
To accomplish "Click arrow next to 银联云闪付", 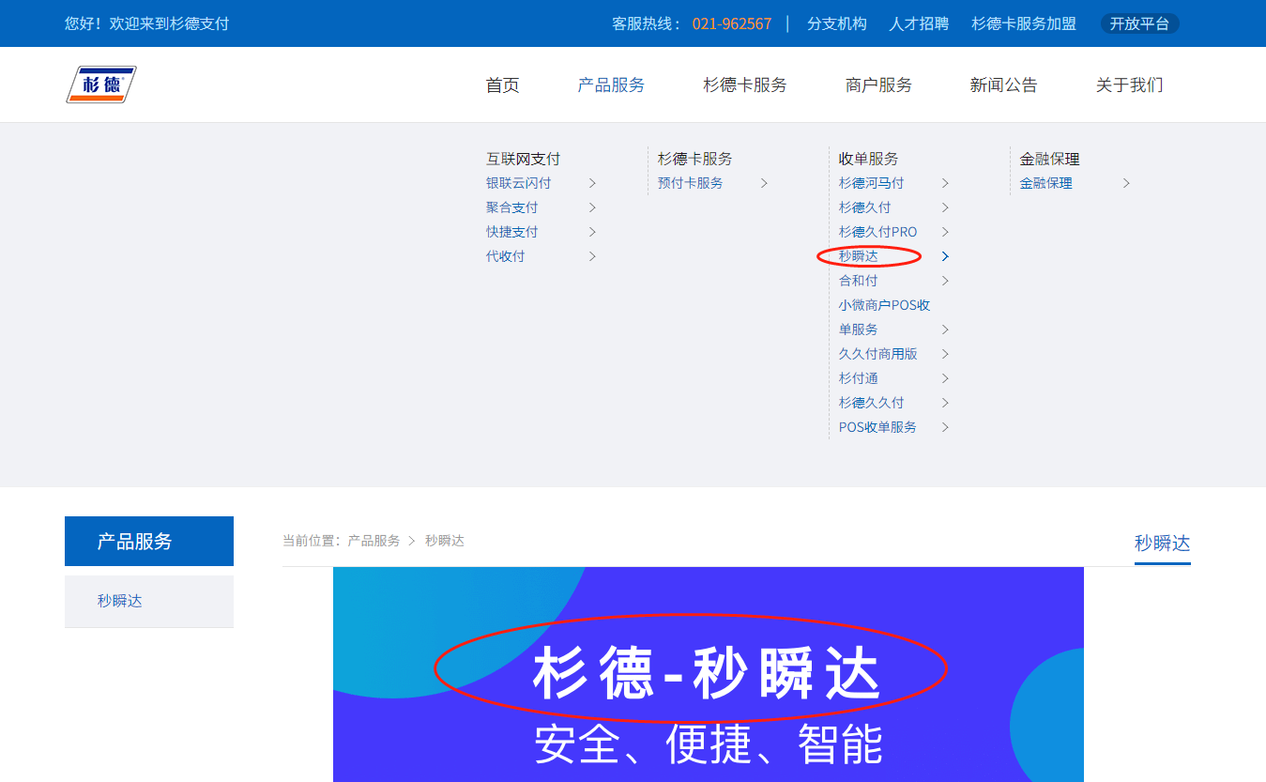I will pyautogui.click(x=592, y=183).
